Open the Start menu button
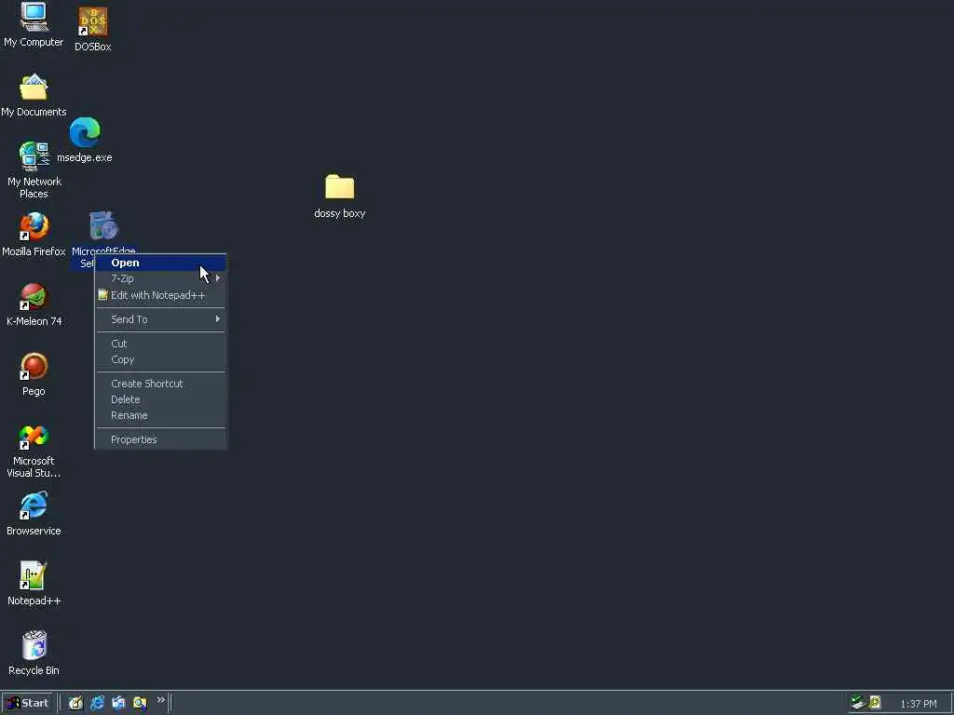This screenshot has height=715, width=954. pos(28,703)
